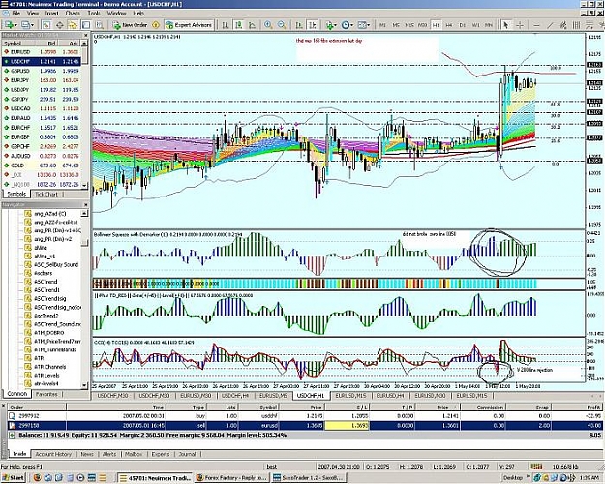Screen dimensions: 605x484
Task: Click the New Order button
Action: coord(130,25)
